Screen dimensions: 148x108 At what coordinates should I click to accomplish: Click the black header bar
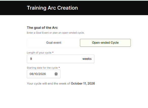(x=74, y=8)
